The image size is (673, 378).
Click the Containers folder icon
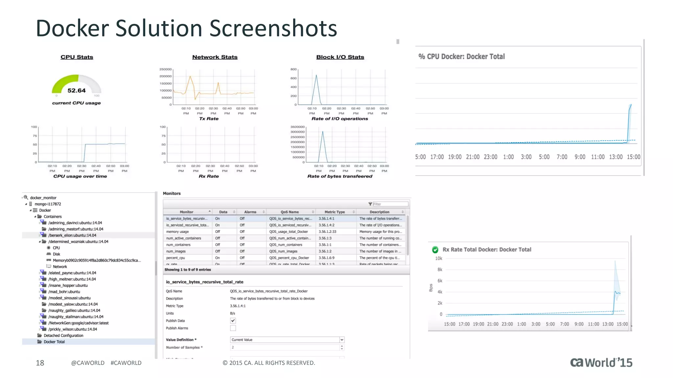tap(39, 216)
